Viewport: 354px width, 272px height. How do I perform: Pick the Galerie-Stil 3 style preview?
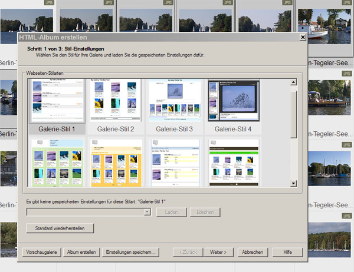174,99
